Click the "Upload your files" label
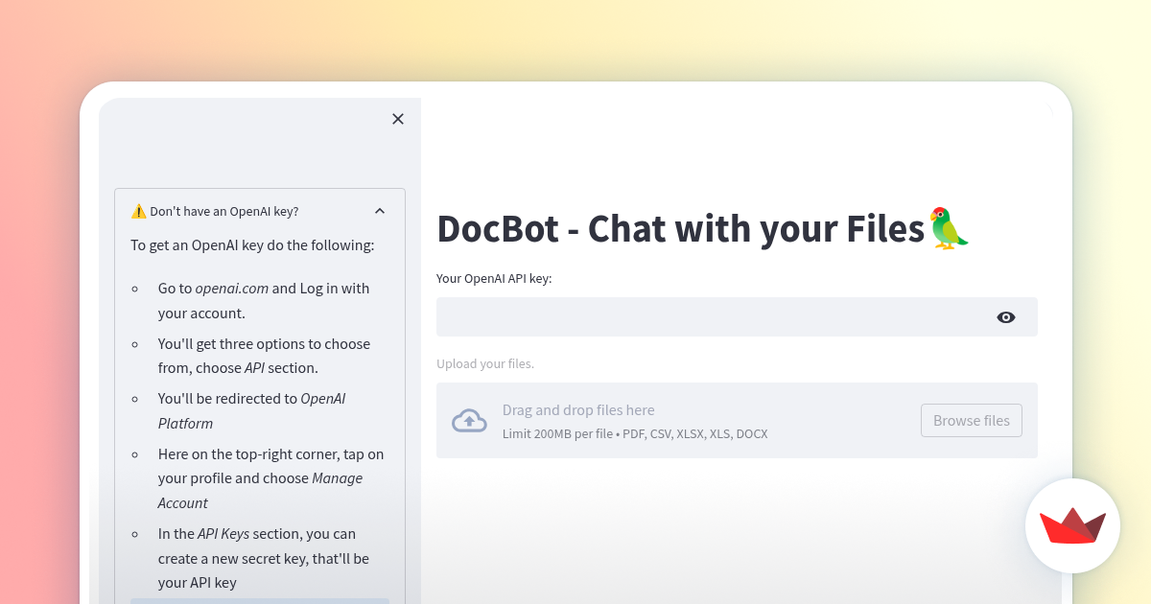 (x=484, y=363)
